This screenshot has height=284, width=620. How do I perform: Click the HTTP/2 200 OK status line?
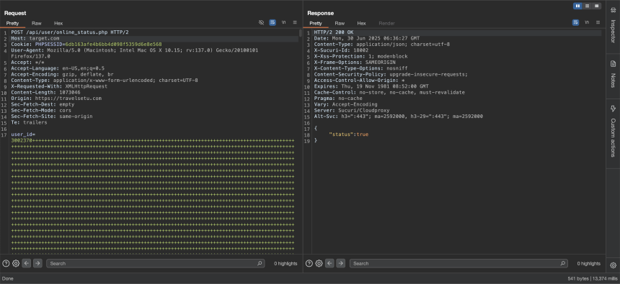coord(334,32)
